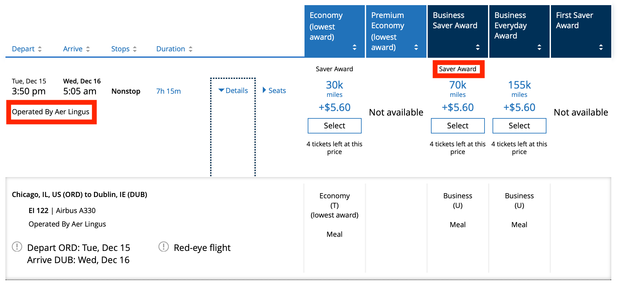This screenshot has height=283, width=618.
Task: Select the 70k Business Saver Award
Action: 458,125
